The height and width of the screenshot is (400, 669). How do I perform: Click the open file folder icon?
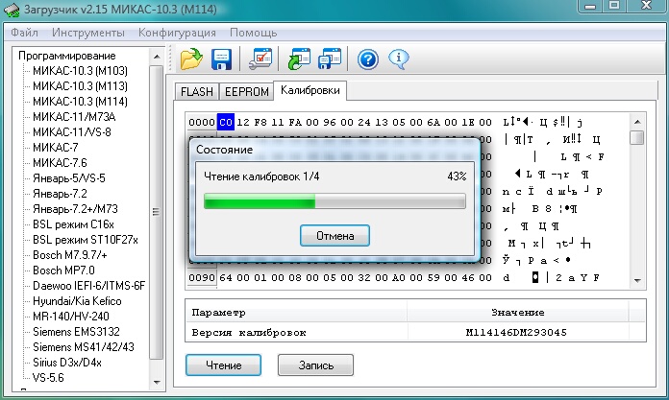point(191,59)
